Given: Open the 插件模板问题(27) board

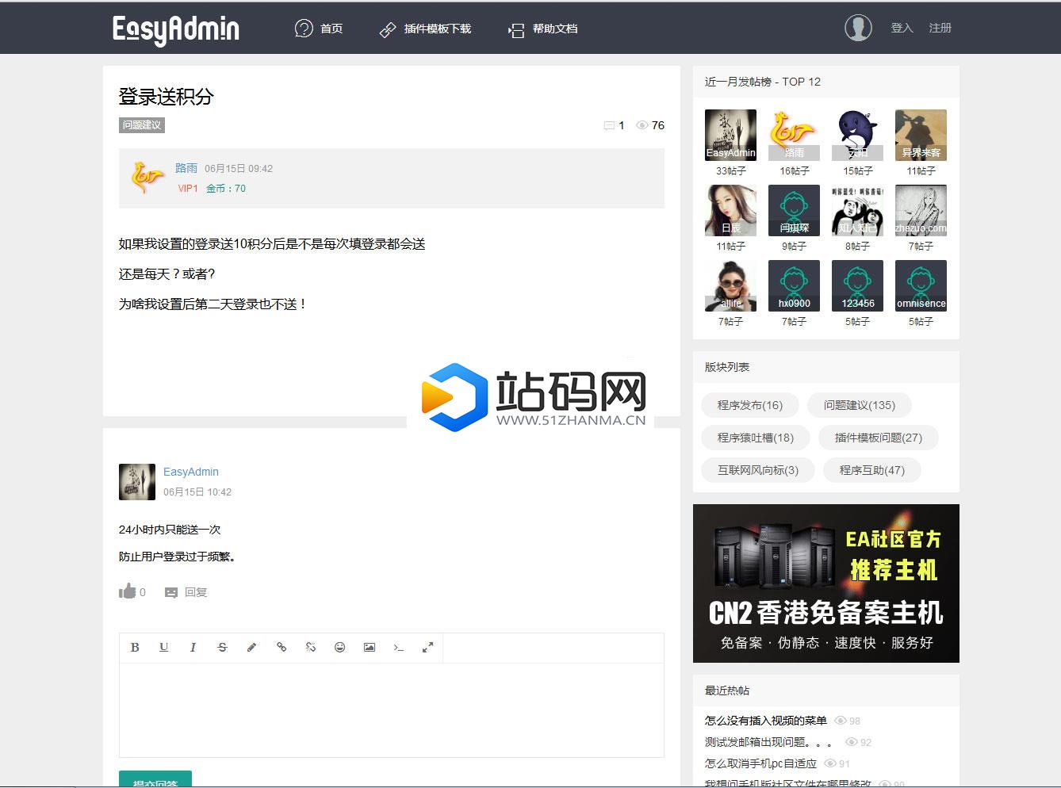Looking at the screenshot, I should coord(878,438).
